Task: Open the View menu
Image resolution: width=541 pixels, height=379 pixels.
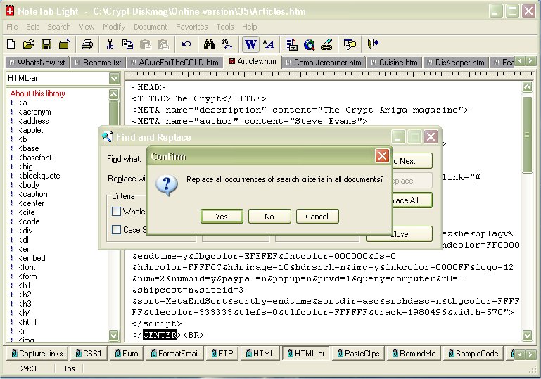Action: (x=87, y=27)
